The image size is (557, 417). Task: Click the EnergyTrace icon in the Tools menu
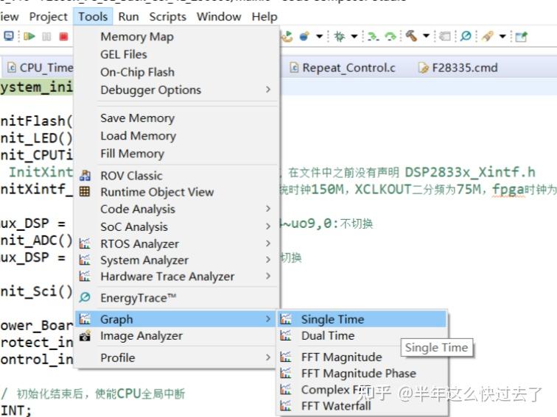tap(85, 297)
